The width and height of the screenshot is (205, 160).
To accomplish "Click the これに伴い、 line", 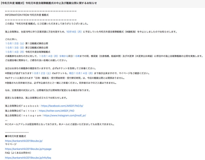I will [x=11, y=39].
